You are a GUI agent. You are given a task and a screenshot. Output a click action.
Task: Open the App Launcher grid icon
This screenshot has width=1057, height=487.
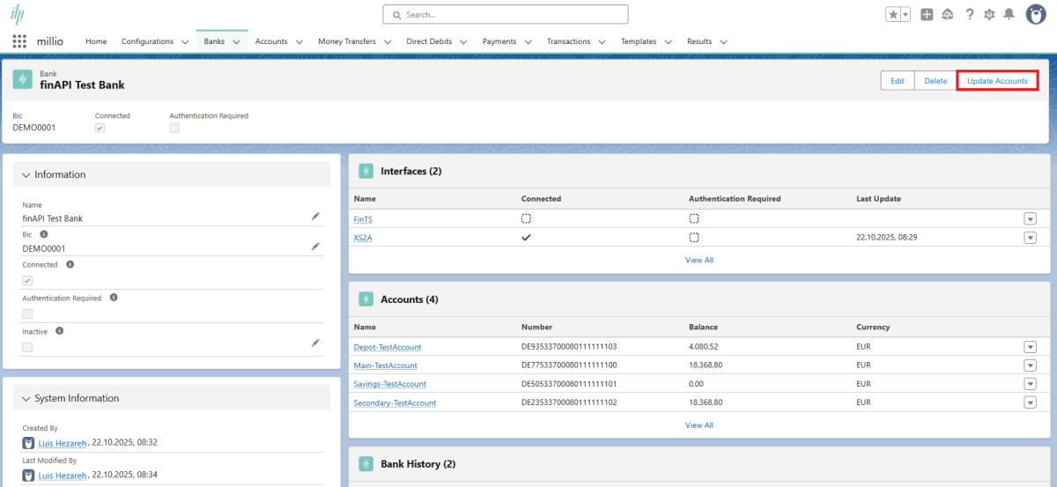(x=19, y=41)
